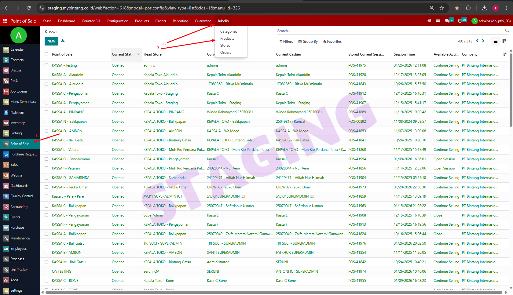Select the checkbox for KASSA B - Bali Gatsu

point(46,140)
